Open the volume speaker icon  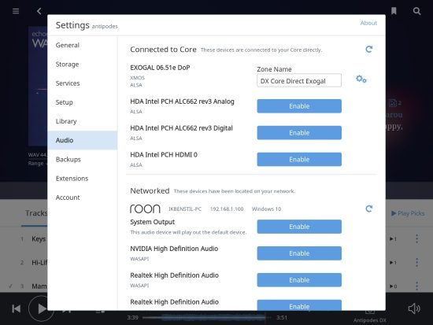tap(414, 308)
